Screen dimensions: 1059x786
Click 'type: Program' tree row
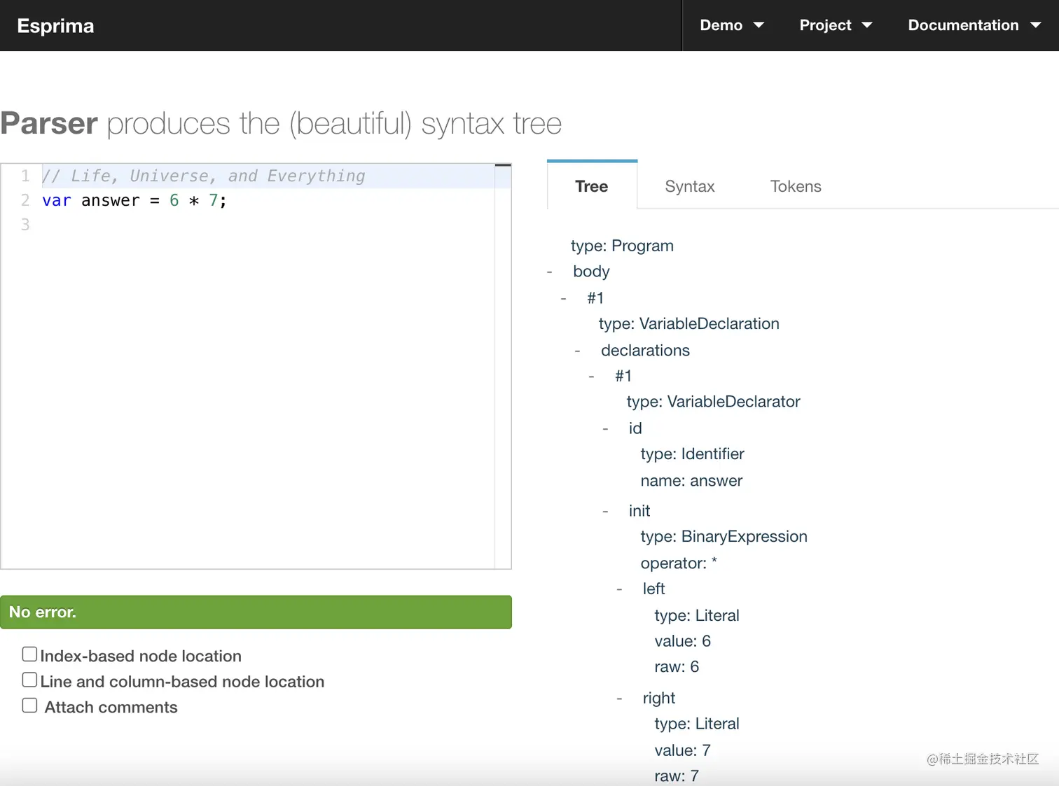(622, 246)
